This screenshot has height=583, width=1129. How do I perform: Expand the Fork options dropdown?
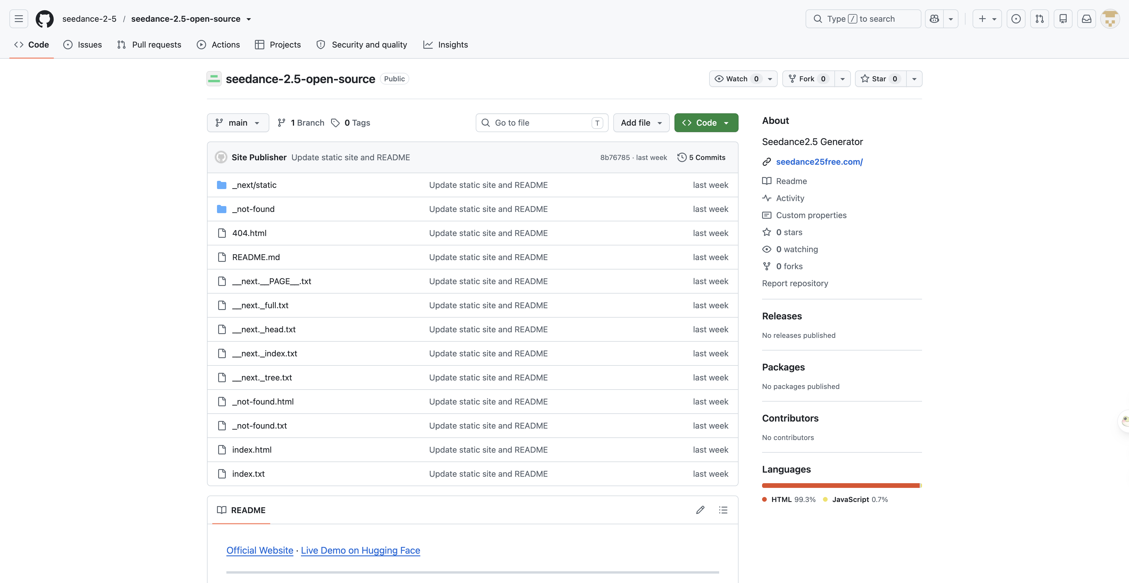tap(842, 79)
